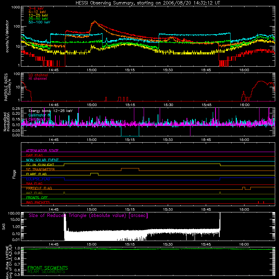Select the red '3-6 keV' legend label
Viewport: 279px width, 279px height.
coord(36,8)
